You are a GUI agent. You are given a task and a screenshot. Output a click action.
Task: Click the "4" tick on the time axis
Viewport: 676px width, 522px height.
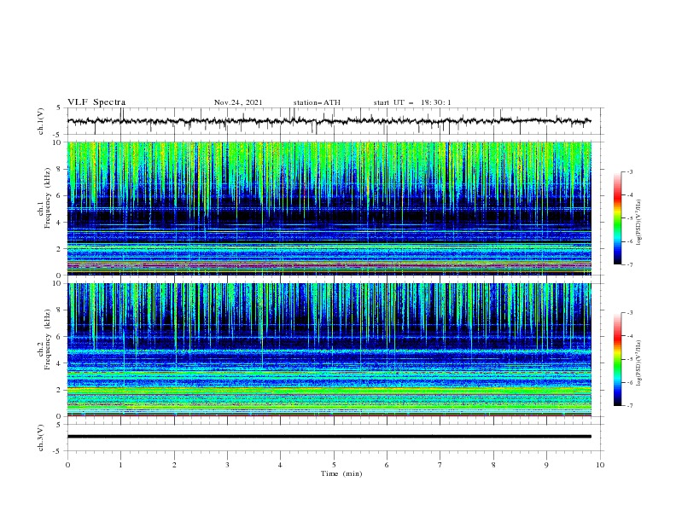click(x=280, y=465)
